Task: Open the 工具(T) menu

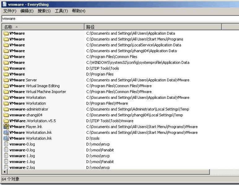Action: [x=61, y=11]
